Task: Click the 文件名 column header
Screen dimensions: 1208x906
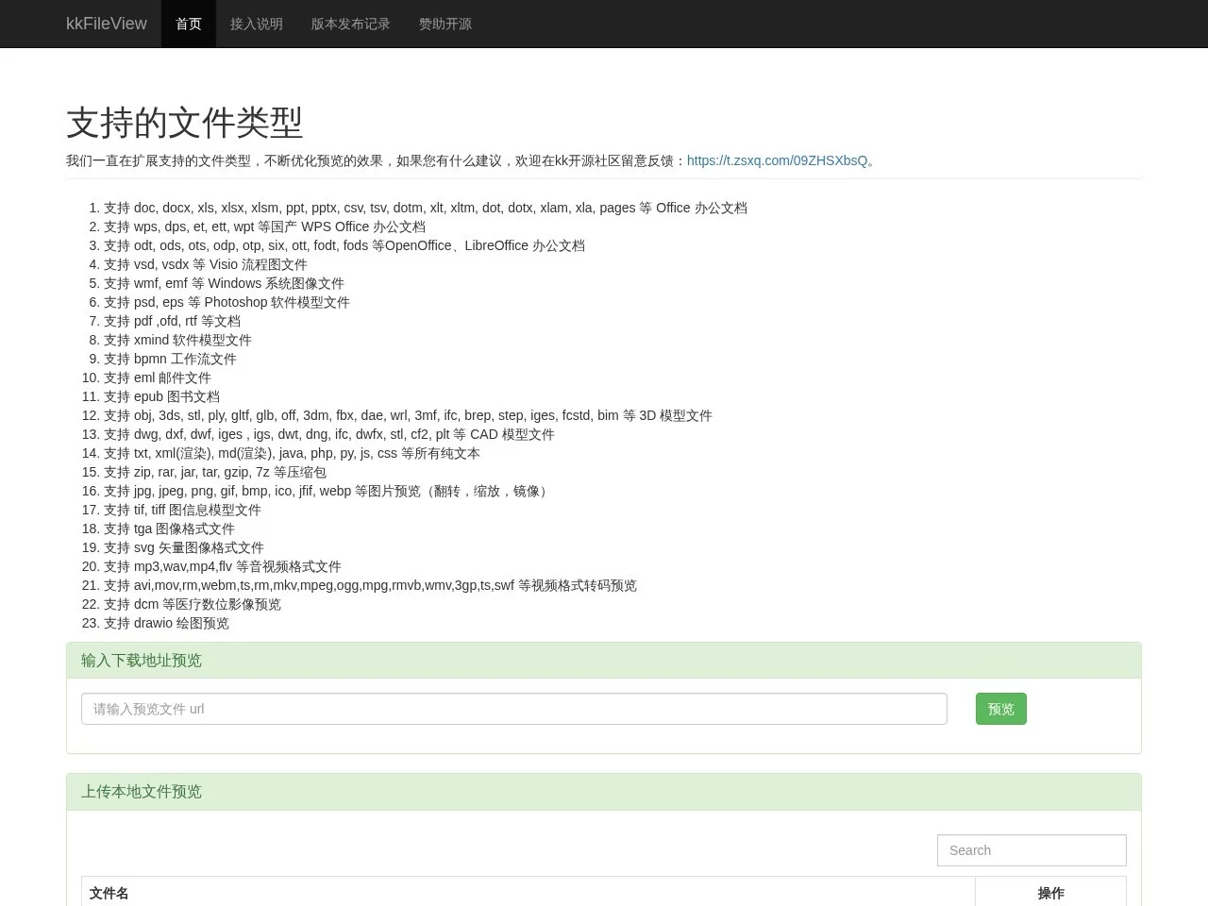Action: [109, 893]
